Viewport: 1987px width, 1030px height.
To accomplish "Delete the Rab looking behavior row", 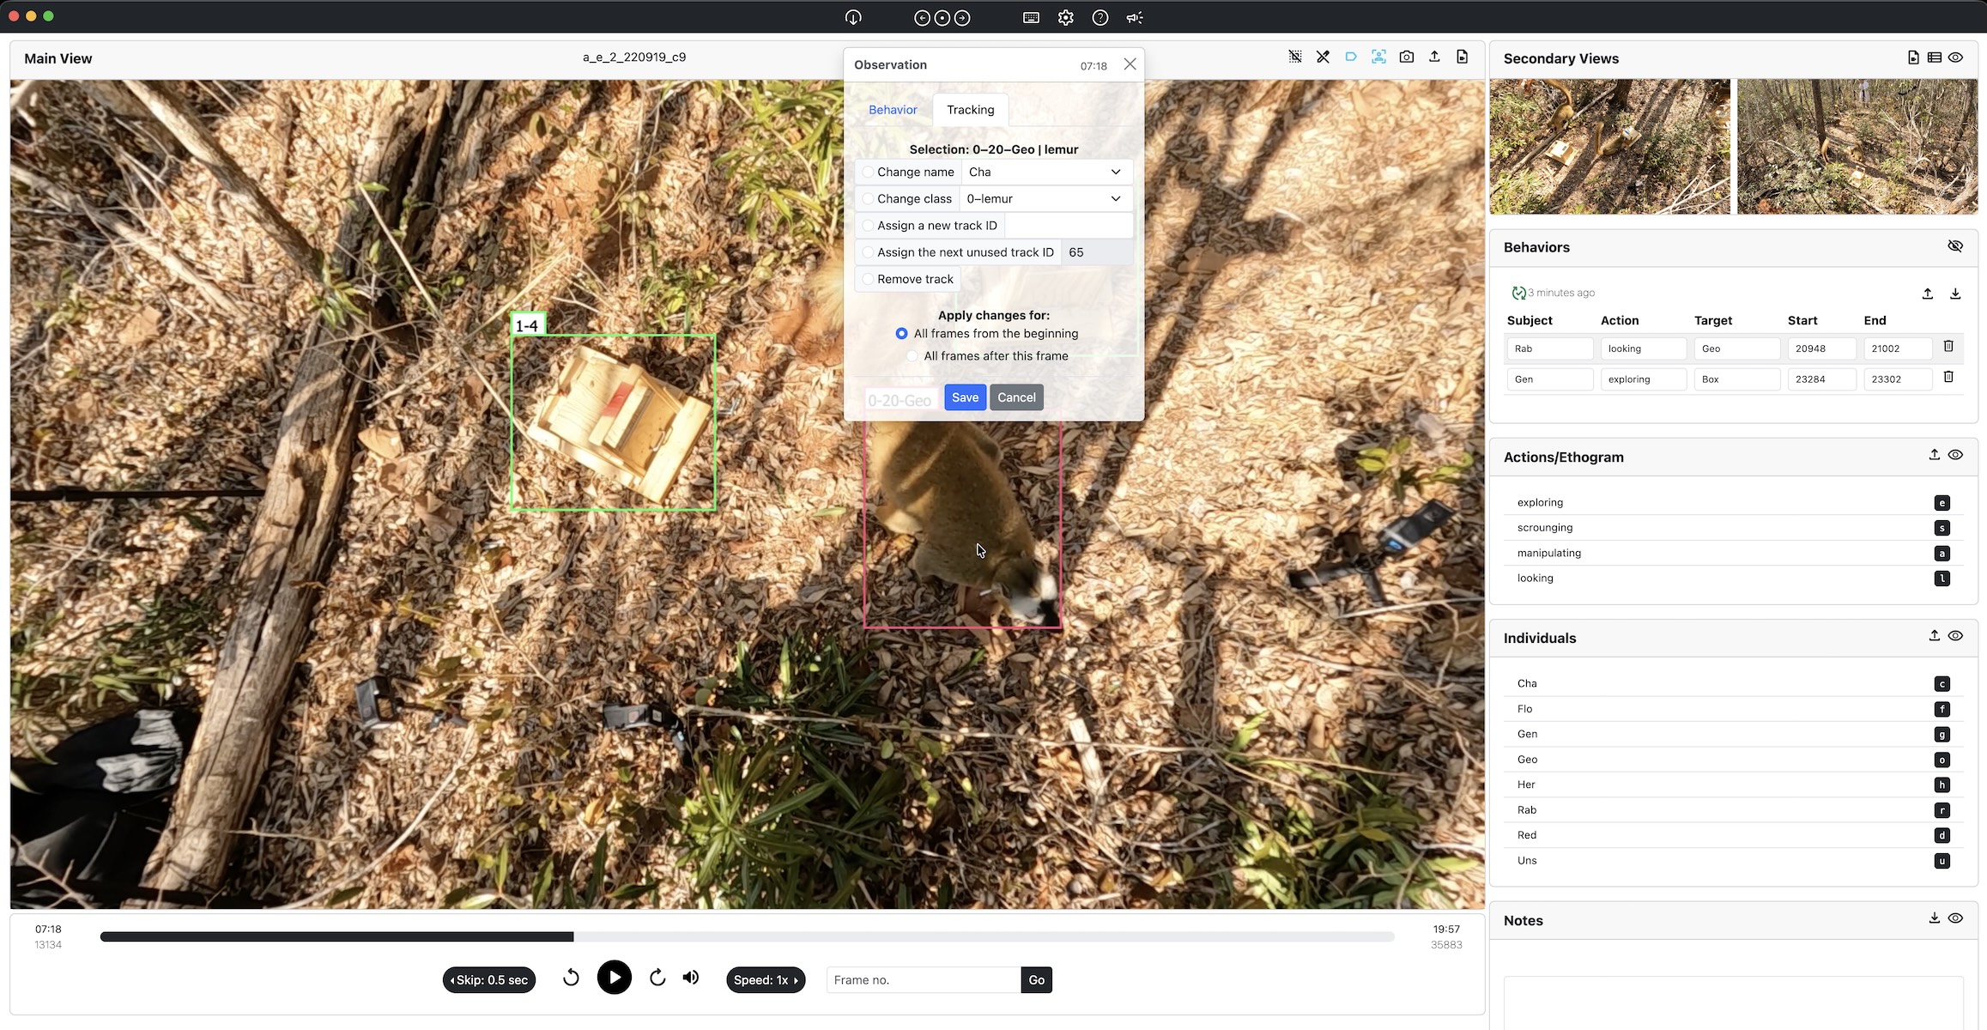I will point(1948,346).
